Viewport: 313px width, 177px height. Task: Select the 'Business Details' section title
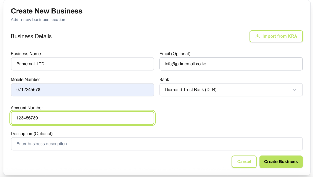[x=31, y=36]
